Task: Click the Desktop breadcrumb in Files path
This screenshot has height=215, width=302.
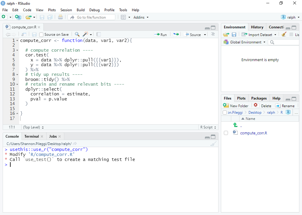Action: pyautogui.click(x=255, y=113)
